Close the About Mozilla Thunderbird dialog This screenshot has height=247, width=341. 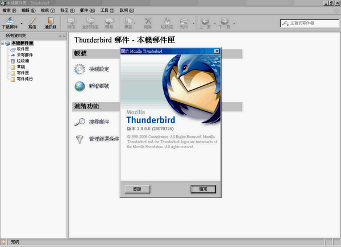[217, 51]
